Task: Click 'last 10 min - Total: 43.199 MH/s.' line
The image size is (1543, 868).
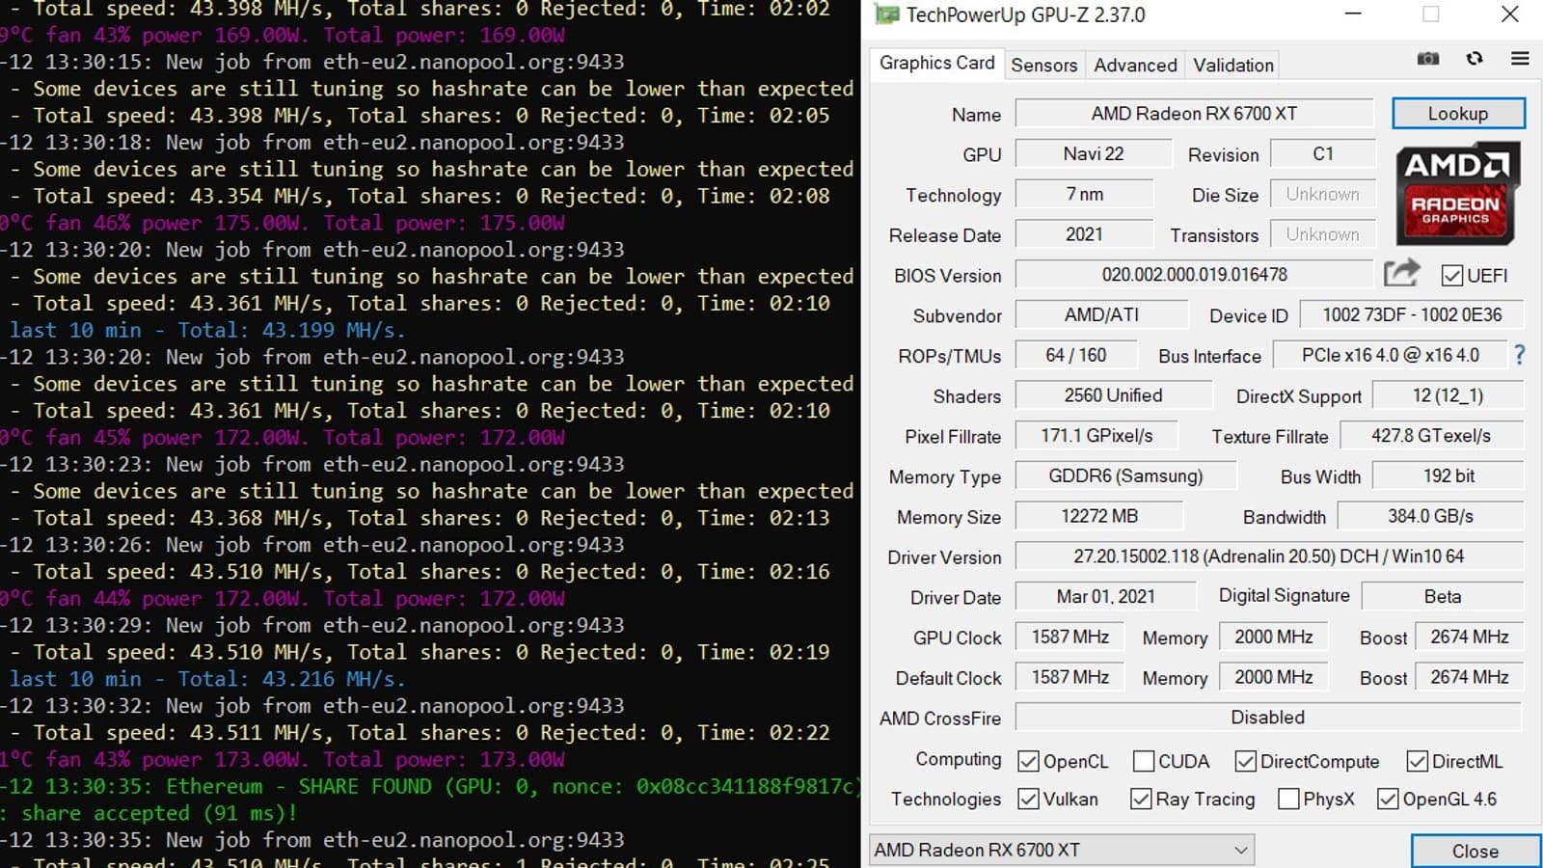Action: [206, 330]
